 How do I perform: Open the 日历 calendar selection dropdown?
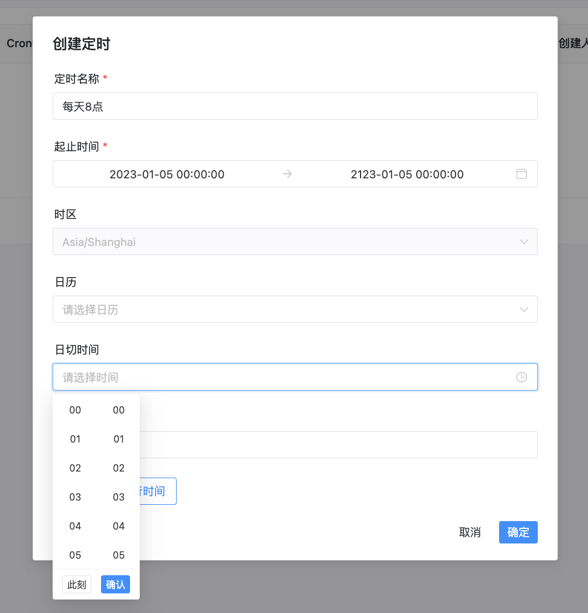point(295,309)
